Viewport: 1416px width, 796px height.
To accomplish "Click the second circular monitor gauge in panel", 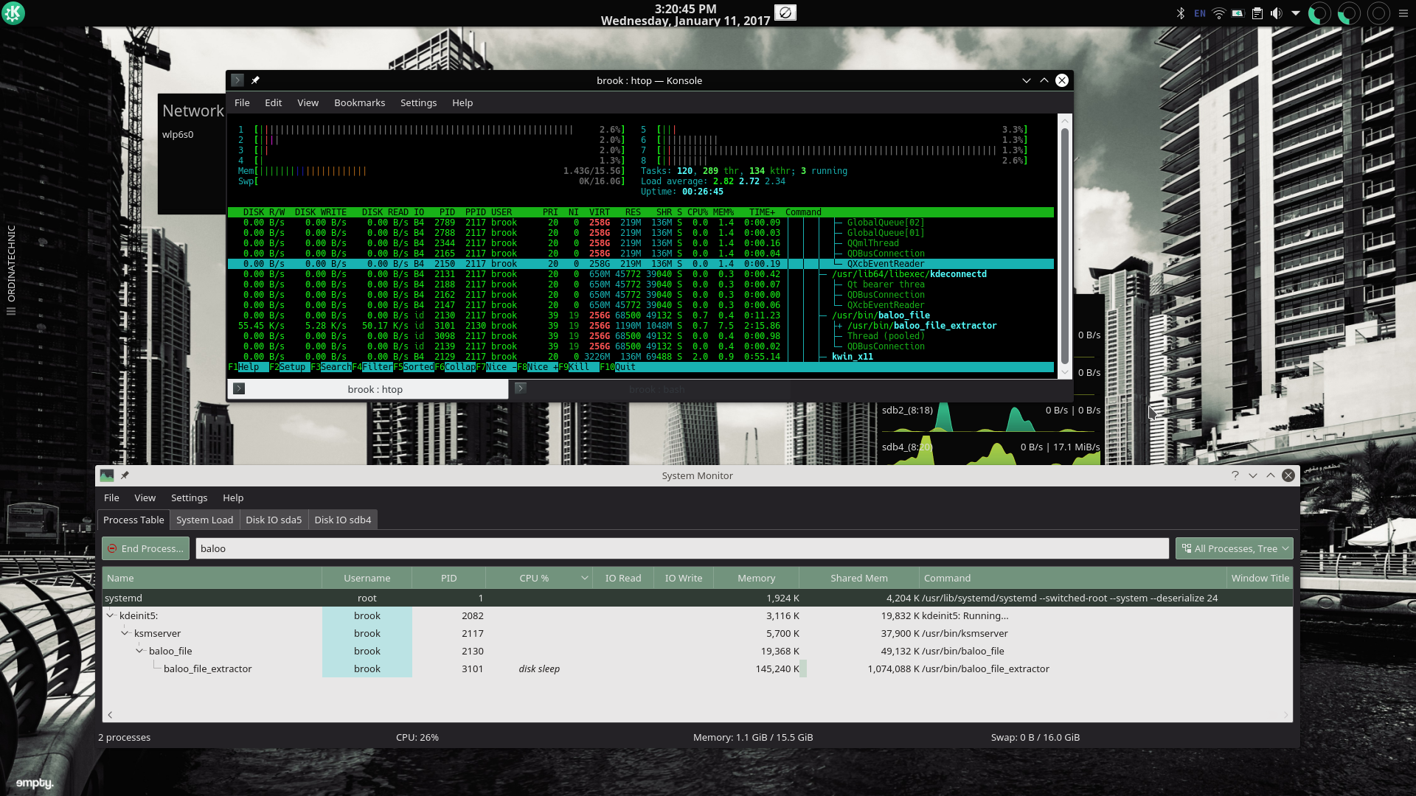I will [x=1349, y=13].
